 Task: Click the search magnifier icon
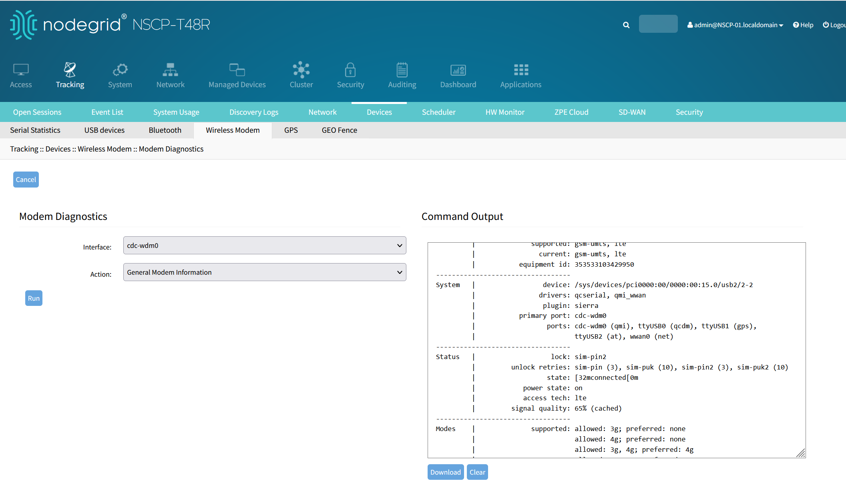point(626,25)
